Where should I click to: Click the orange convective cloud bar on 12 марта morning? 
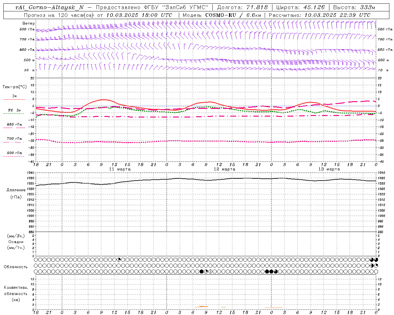click(202, 307)
